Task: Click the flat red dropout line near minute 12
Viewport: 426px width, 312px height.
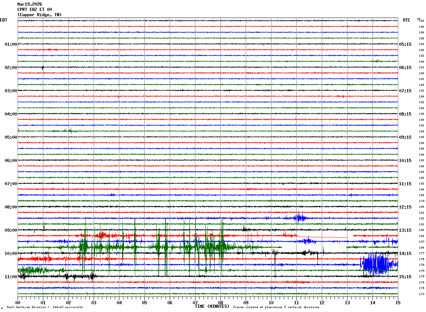Action: 322,237
